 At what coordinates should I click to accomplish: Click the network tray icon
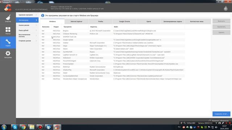213,127
